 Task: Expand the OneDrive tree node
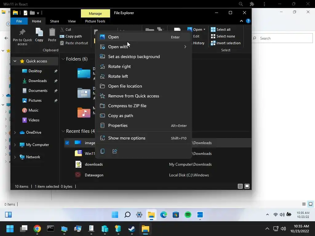coord(15,132)
